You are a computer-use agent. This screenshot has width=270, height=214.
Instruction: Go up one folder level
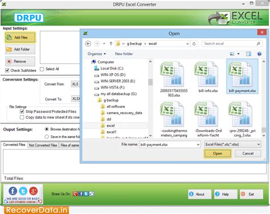coord(111,43)
